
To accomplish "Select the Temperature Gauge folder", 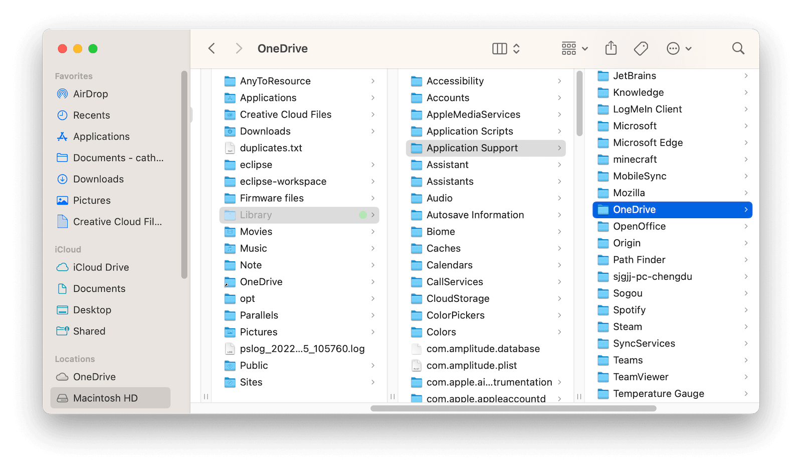I will click(672, 394).
